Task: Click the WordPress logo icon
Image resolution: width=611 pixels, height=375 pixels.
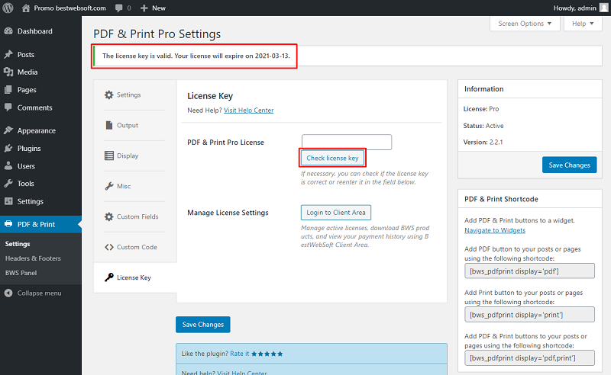Action: (8, 8)
